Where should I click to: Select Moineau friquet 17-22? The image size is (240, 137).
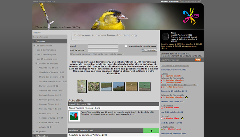point(50,109)
